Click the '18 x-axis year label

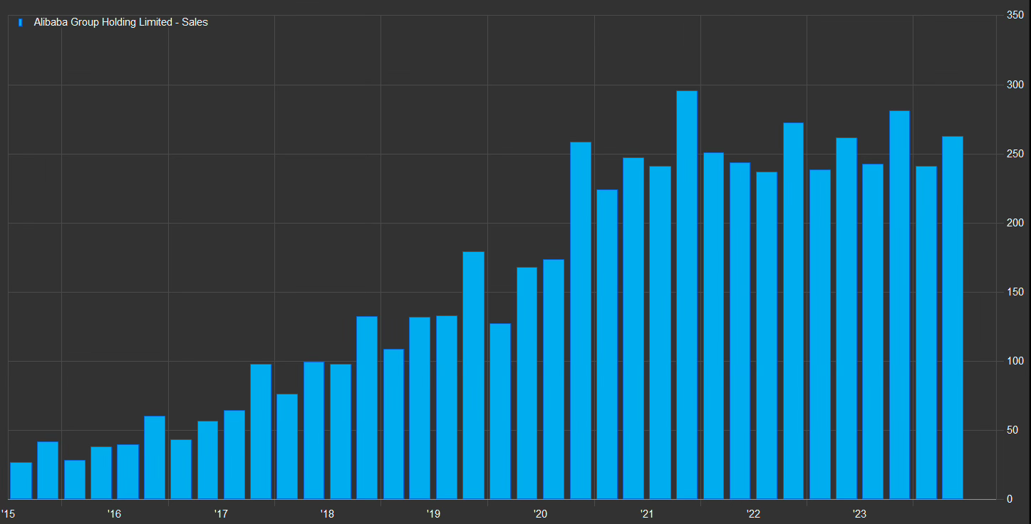click(327, 514)
